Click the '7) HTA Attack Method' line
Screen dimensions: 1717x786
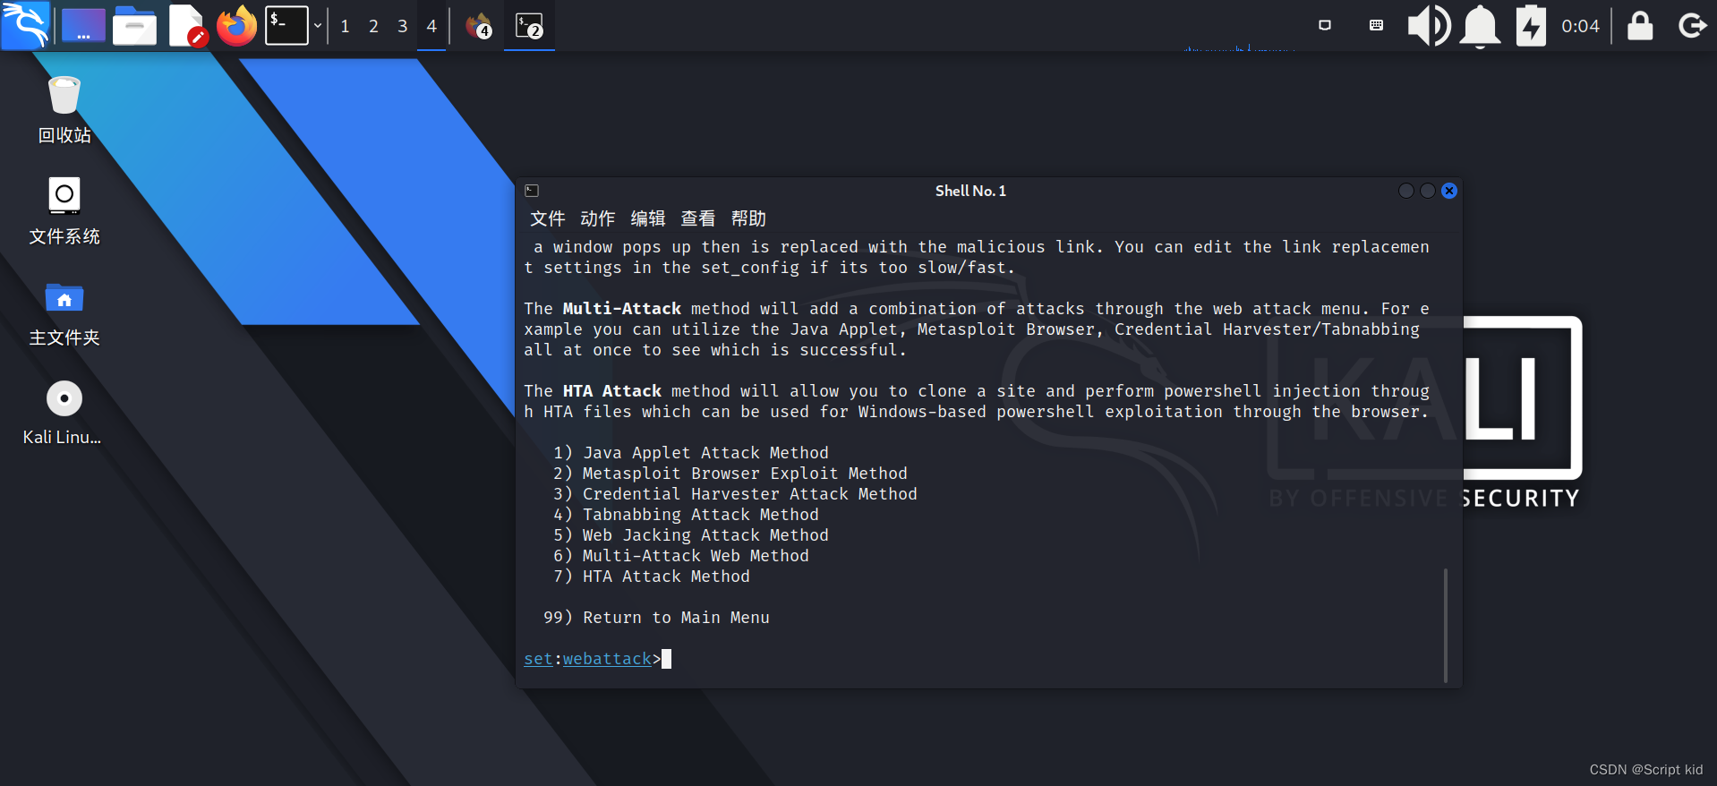[652, 577]
